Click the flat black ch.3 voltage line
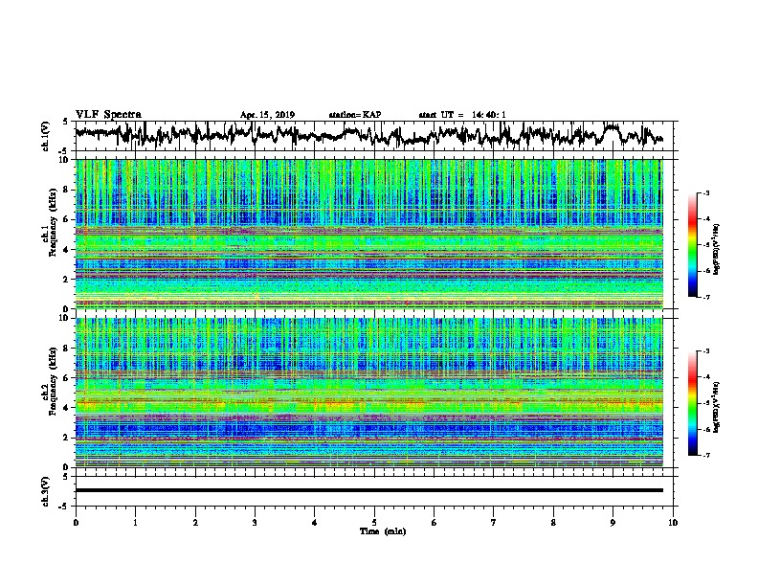 (369, 490)
